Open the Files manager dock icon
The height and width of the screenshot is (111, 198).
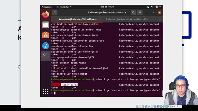tap(45, 25)
